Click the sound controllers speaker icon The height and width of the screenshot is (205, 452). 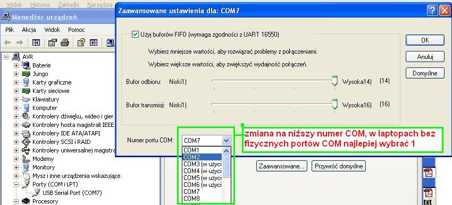coord(26,116)
